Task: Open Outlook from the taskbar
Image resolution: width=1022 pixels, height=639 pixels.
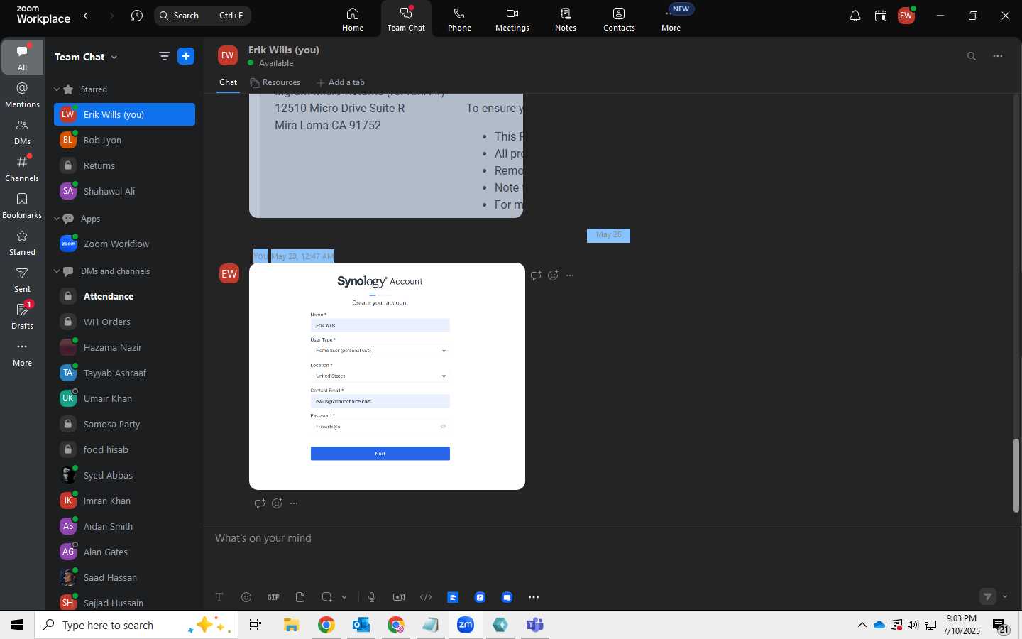Action: click(361, 625)
